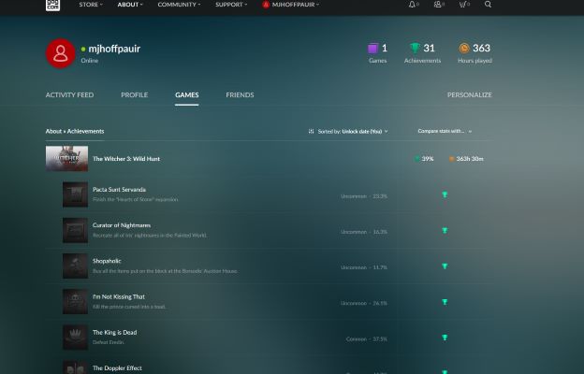Open The Witcher 3 game cover thumbnail
The height and width of the screenshot is (374, 584).
pyautogui.click(x=66, y=159)
